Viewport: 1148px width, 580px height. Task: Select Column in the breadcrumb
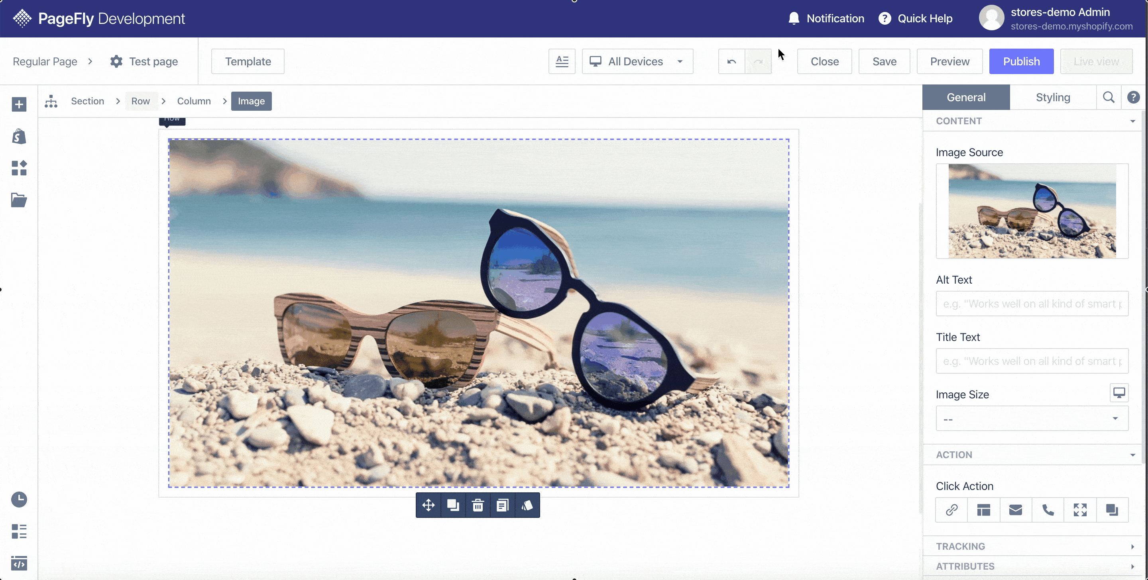194,101
